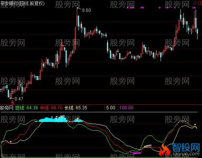The height and width of the screenshot is (158, 202).
Task: Click the cluster of white stars near magenta bar
Action: click(148, 146)
